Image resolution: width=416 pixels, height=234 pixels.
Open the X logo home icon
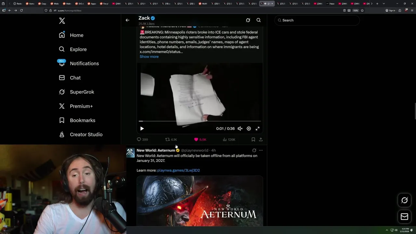tap(62, 21)
